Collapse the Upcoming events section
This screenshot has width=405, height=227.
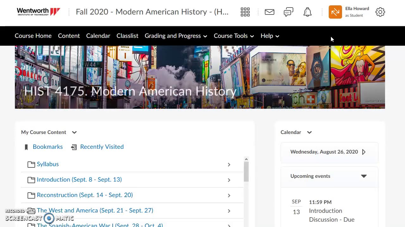364,176
